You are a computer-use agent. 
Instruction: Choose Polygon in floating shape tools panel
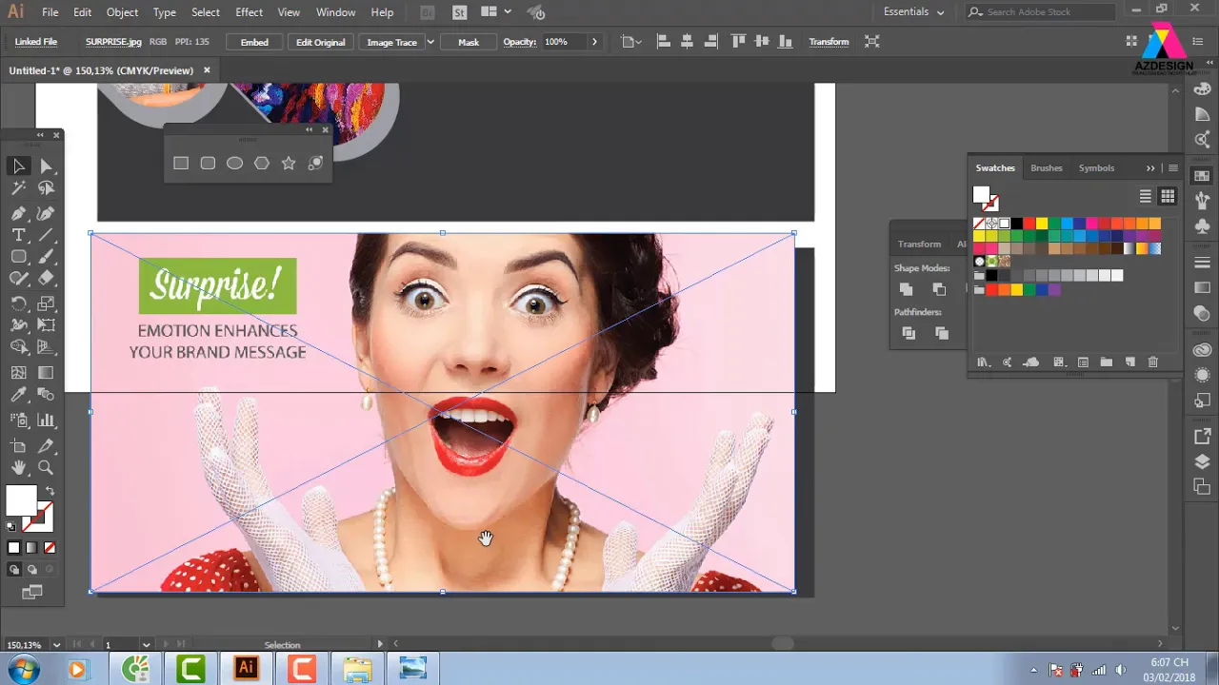tap(262, 164)
